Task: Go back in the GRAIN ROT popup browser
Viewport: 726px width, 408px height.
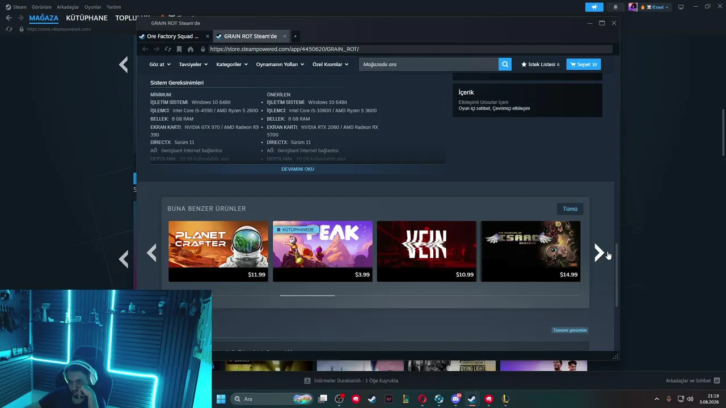Action: (145, 49)
